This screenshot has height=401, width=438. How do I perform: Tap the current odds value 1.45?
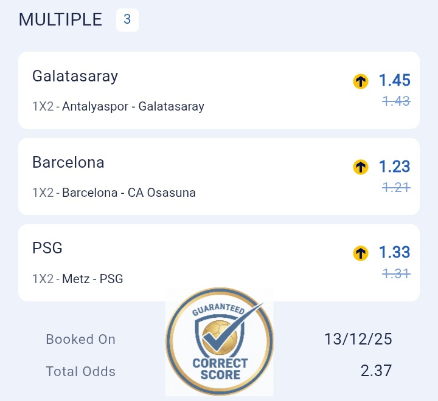(x=394, y=80)
